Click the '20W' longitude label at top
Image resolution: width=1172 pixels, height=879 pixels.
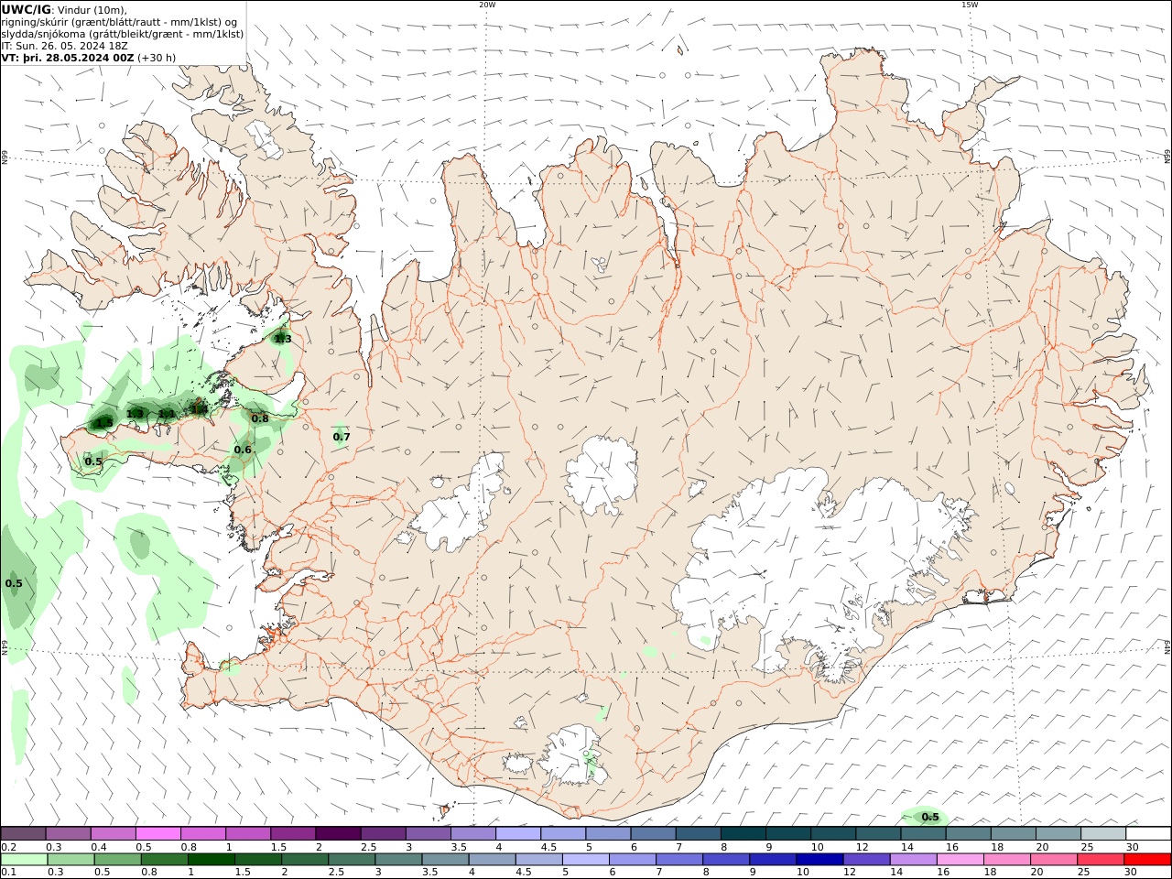(487, 5)
